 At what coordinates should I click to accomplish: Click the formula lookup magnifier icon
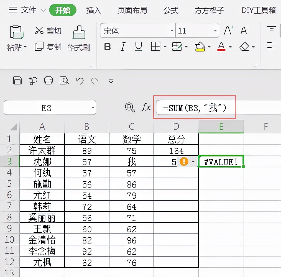pyautogui.click(x=130, y=107)
